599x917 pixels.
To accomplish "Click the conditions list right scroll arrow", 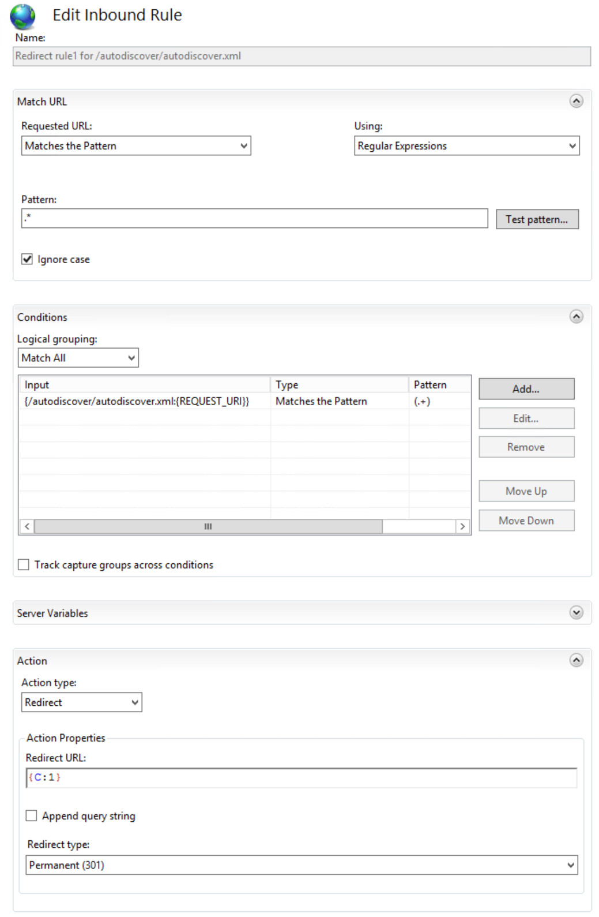I will [462, 526].
